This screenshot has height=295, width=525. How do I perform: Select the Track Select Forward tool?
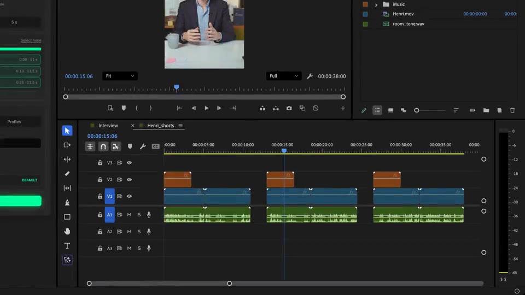(x=67, y=145)
